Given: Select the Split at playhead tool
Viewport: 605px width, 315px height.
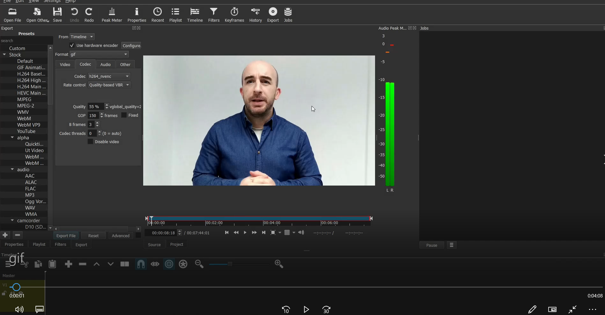Looking at the screenshot, I should click(124, 264).
